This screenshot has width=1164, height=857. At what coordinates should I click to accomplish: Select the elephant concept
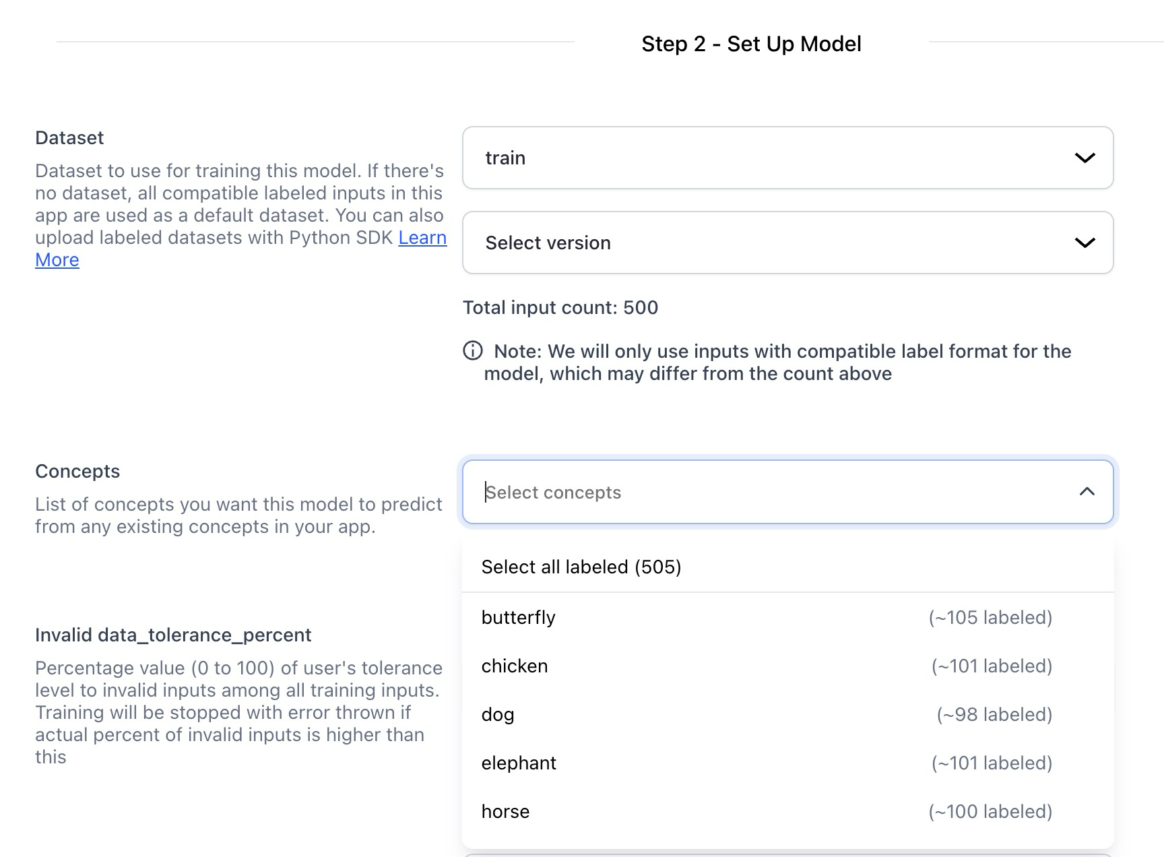pyautogui.click(x=519, y=763)
